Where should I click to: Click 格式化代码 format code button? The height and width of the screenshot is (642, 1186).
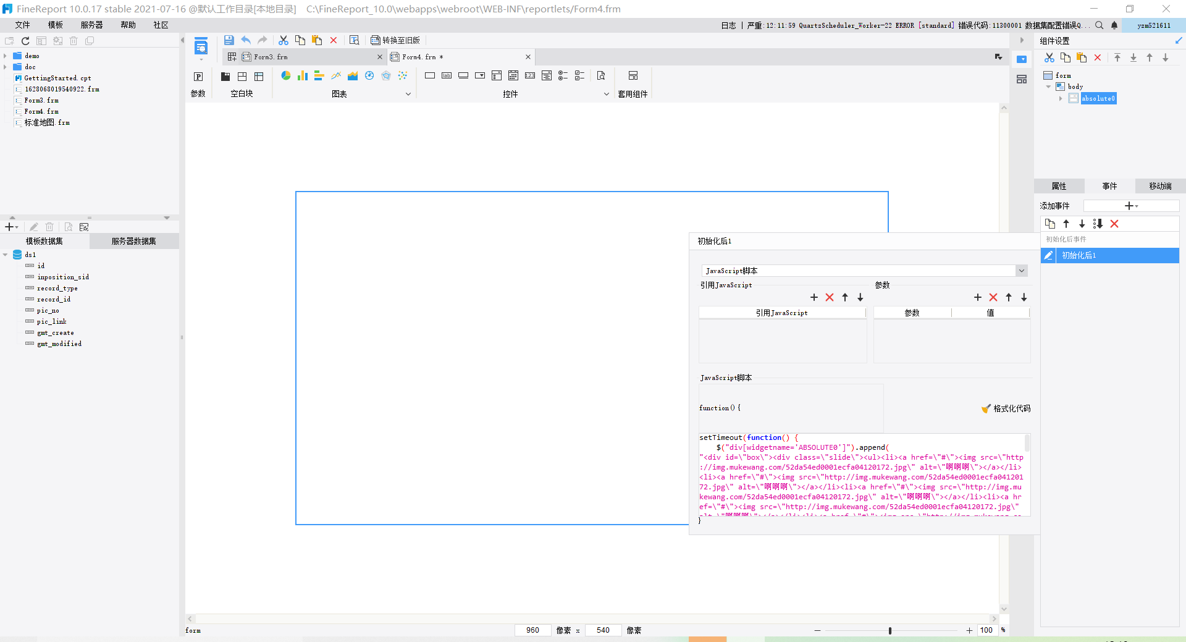[x=1006, y=408]
